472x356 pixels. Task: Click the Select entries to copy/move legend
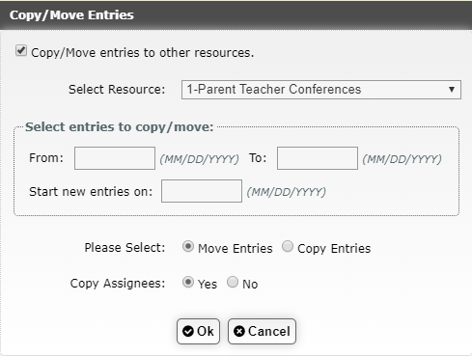pos(120,127)
